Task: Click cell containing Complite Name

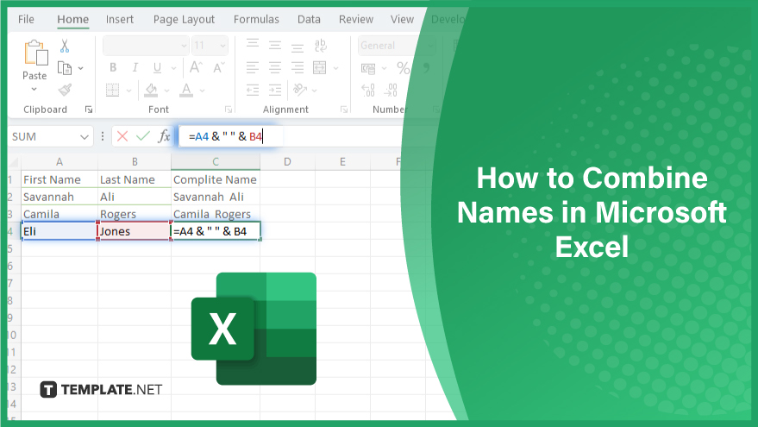Action: point(216,179)
